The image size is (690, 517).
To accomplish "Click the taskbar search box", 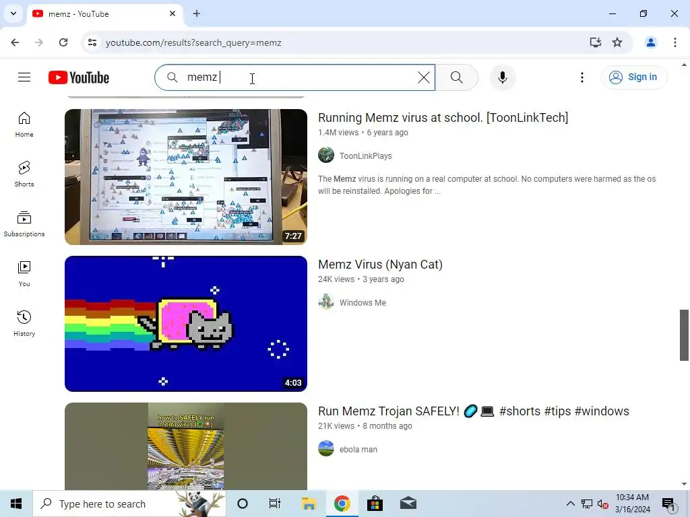I will pos(129,504).
